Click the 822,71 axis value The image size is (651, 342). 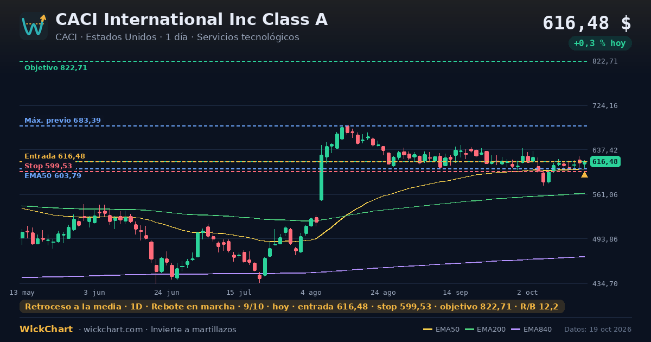pos(605,61)
